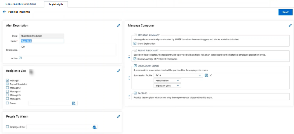Open Succession Profile lookup icon

coord(206,75)
